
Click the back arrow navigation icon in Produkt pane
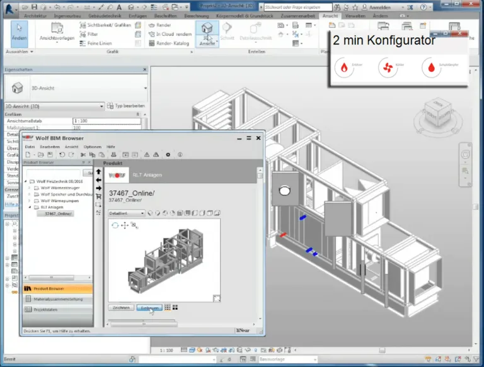(99, 180)
